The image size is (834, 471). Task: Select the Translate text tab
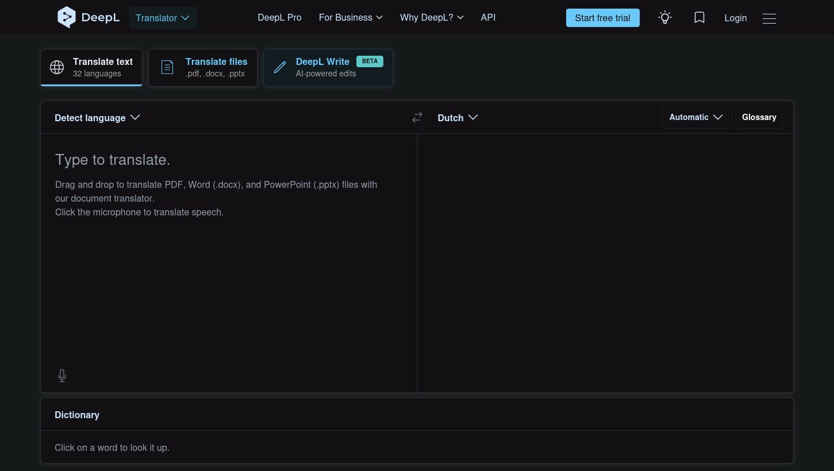[x=91, y=67]
